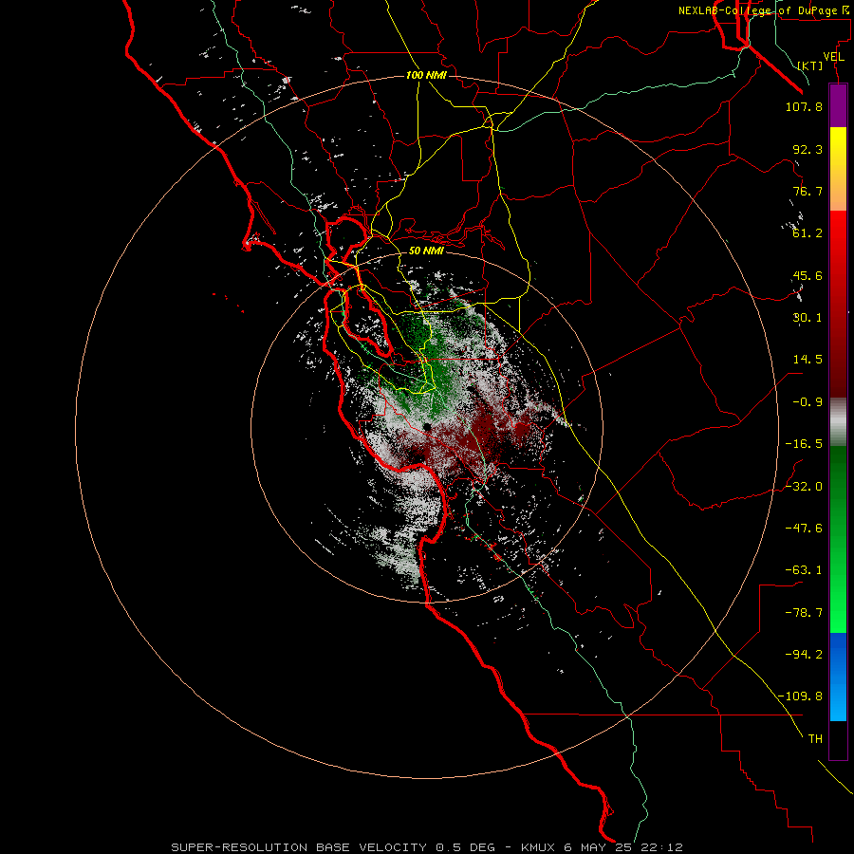The height and width of the screenshot is (854, 854).
Task: Click the -109.8 legend value
Action: pos(800,696)
